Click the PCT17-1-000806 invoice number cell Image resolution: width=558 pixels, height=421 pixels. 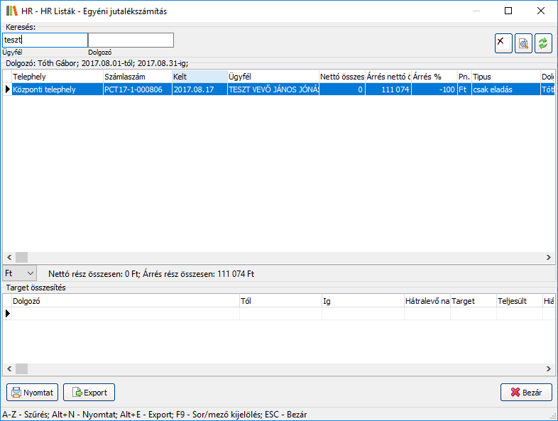click(136, 89)
